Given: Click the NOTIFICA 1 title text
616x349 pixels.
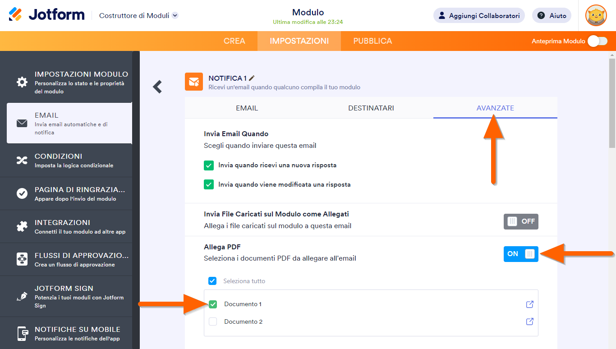Looking at the screenshot, I should (x=227, y=78).
